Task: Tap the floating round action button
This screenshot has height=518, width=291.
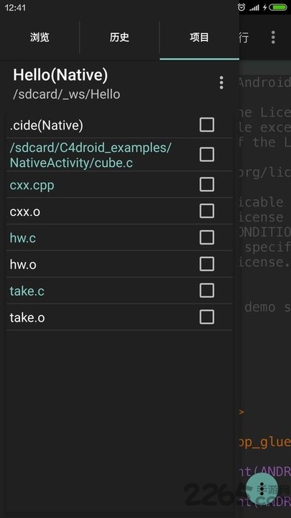Action: (x=262, y=489)
